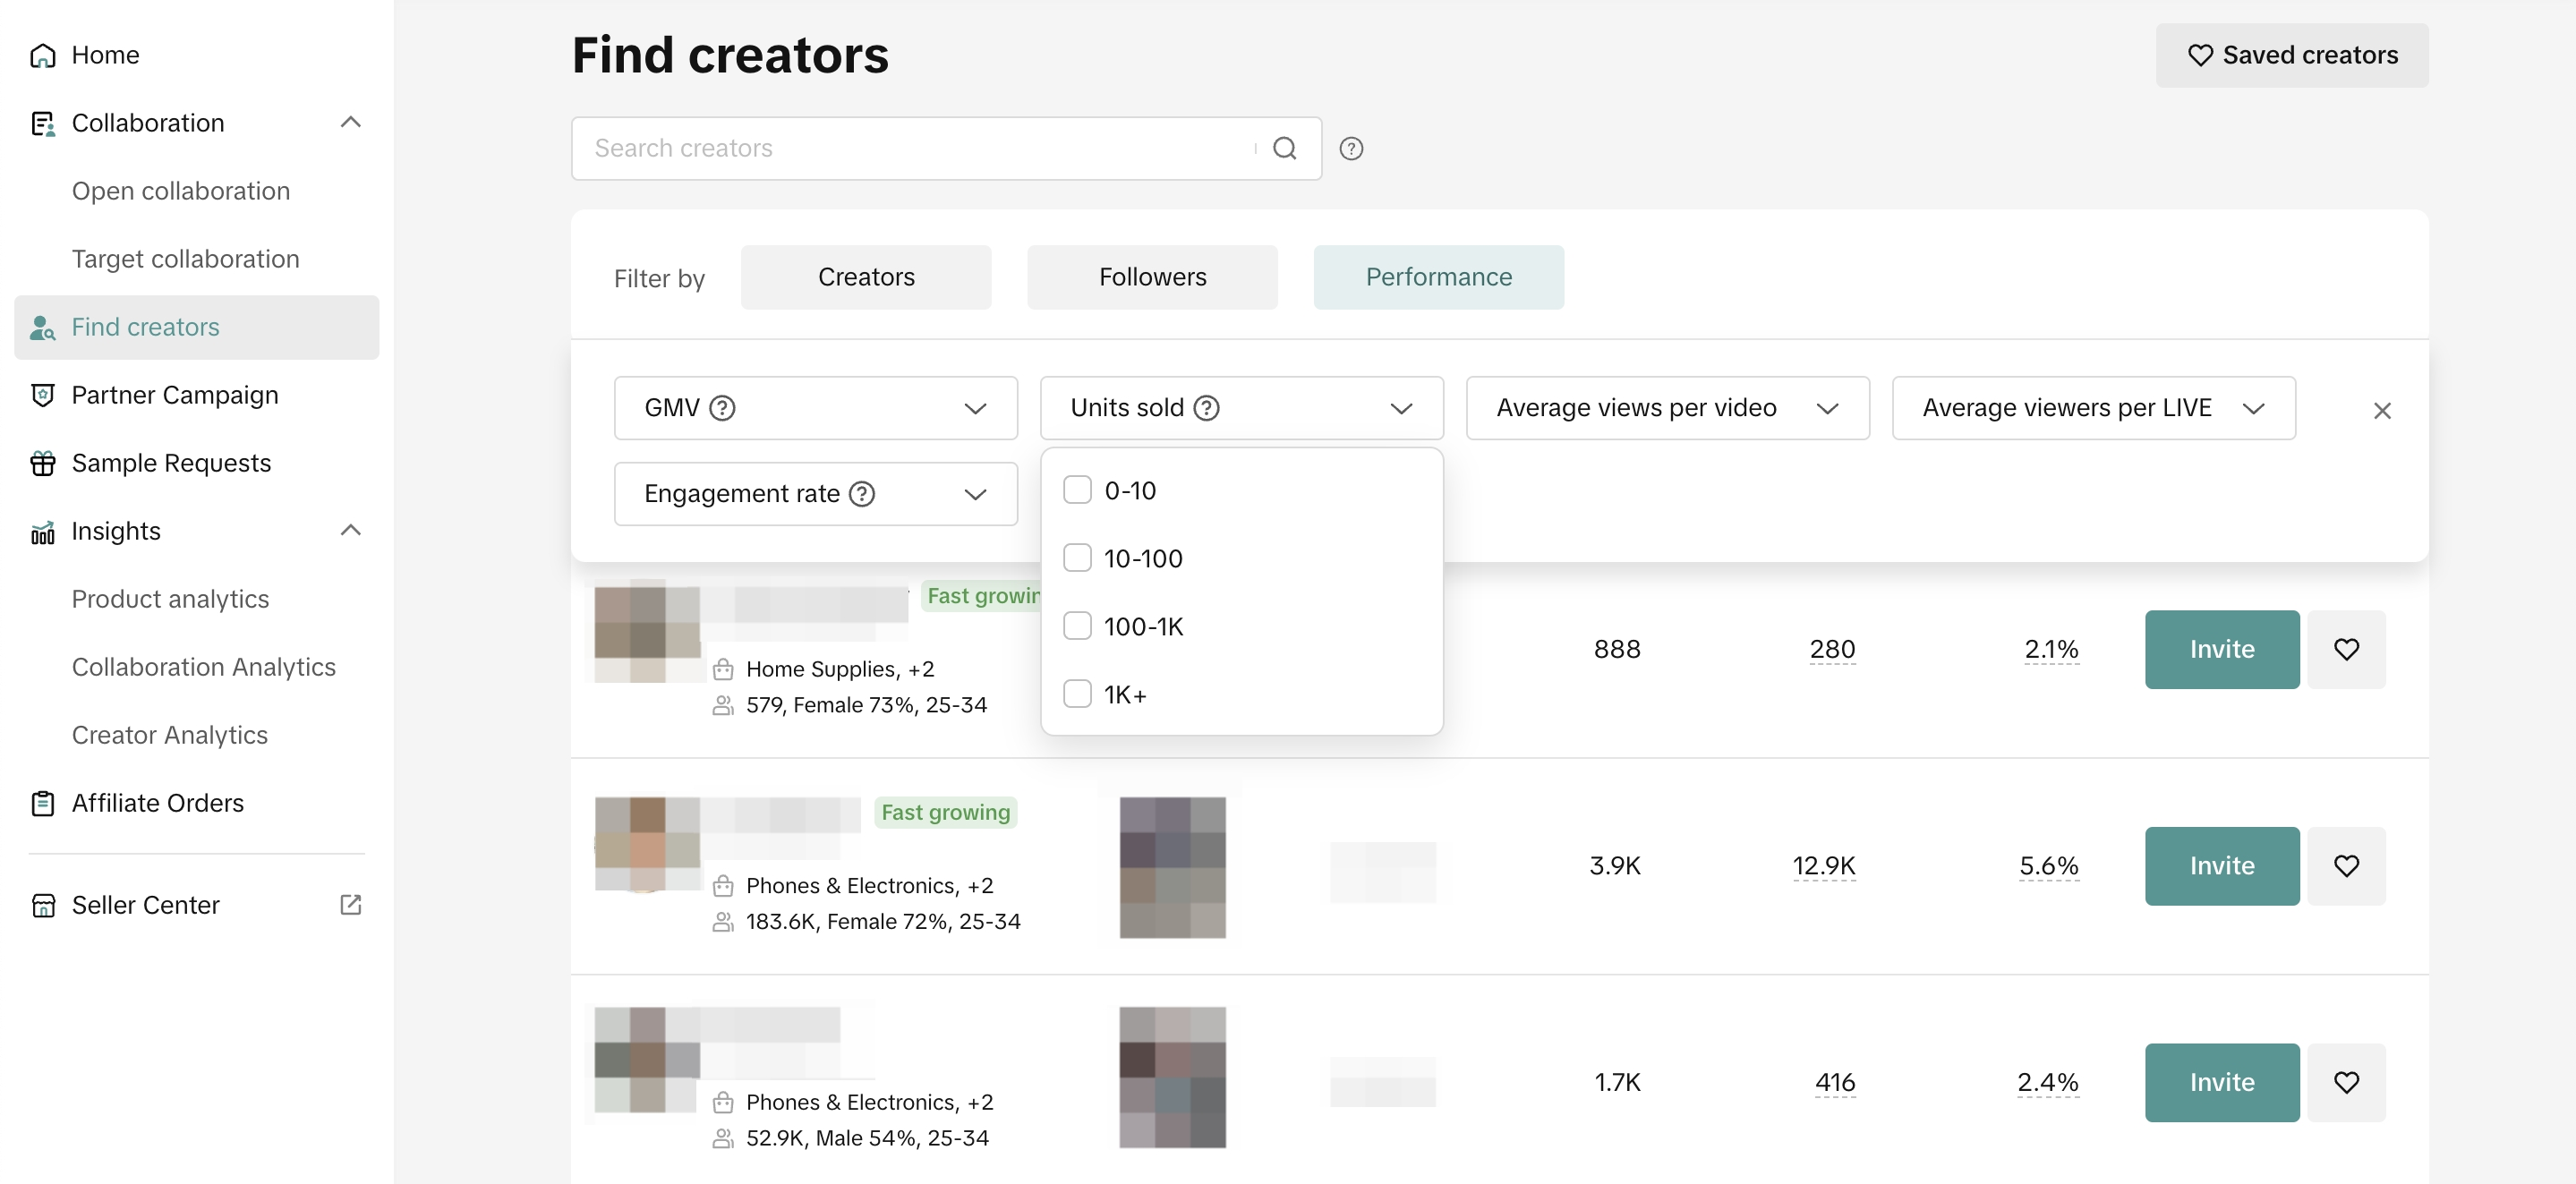
Task: Click the Home icon in sidebar
Action: (x=42, y=55)
